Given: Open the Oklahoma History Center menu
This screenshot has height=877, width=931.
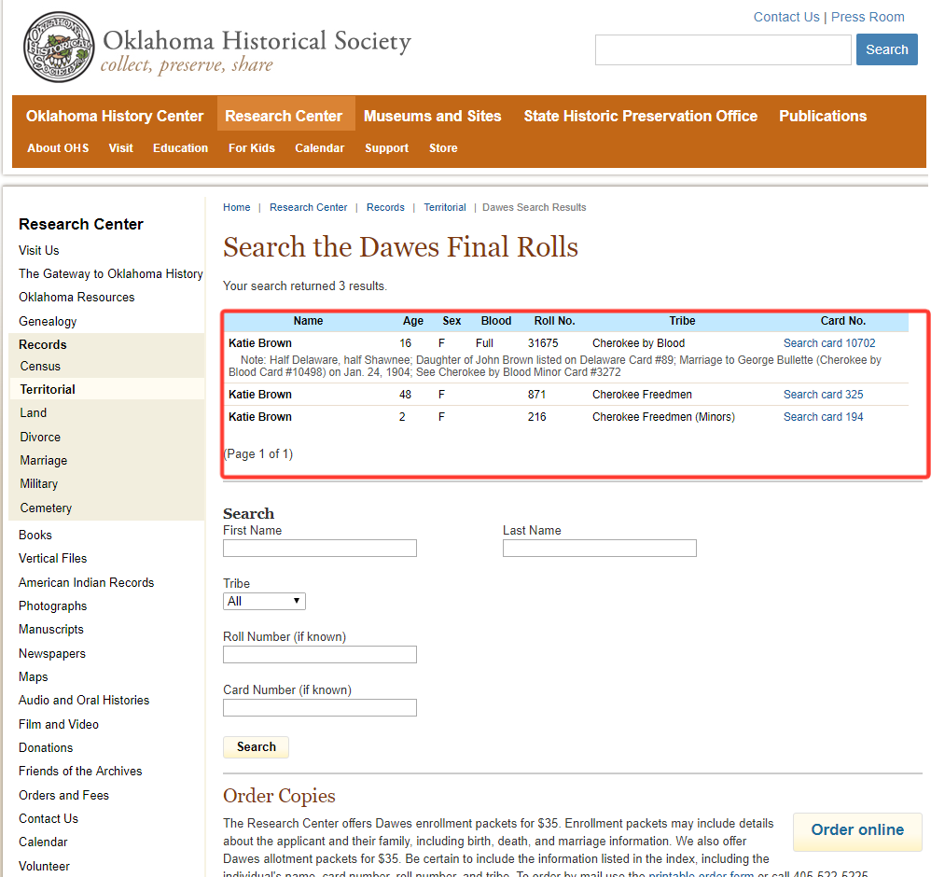Looking at the screenshot, I should pos(115,116).
